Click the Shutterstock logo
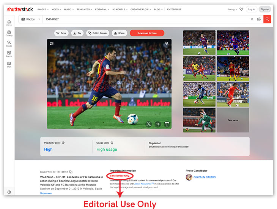The image size is (277, 209). coord(20,9)
